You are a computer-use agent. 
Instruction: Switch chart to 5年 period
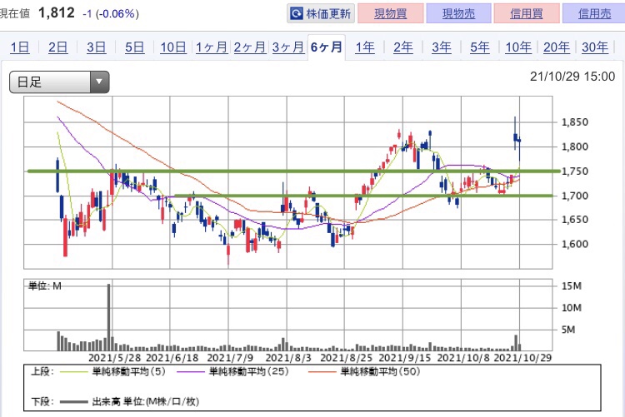[x=479, y=47]
